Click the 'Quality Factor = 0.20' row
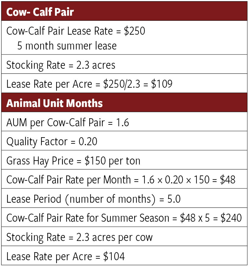Screen dimensions: 250x267 click(x=52, y=142)
